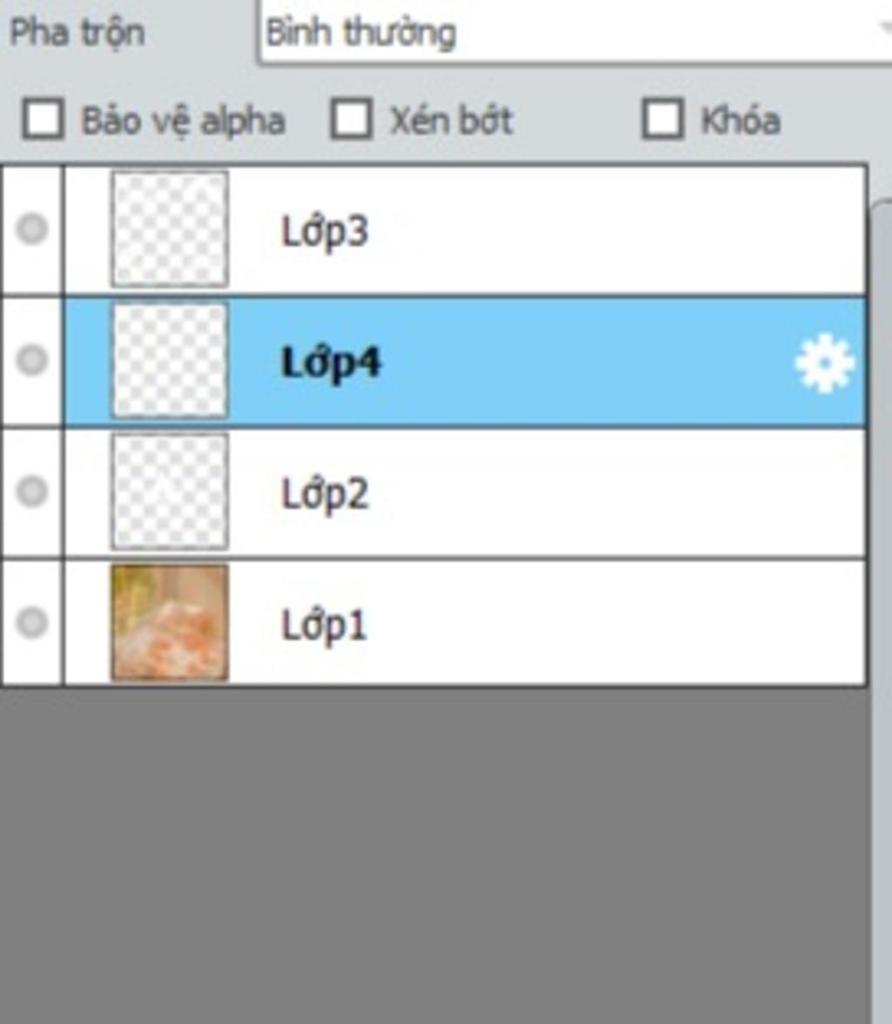Click the layer panel vertical scrollbar

(x=882, y=611)
